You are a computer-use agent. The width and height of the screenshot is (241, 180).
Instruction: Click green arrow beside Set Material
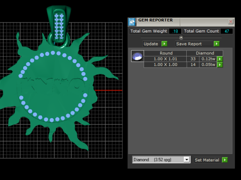tap(224, 160)
